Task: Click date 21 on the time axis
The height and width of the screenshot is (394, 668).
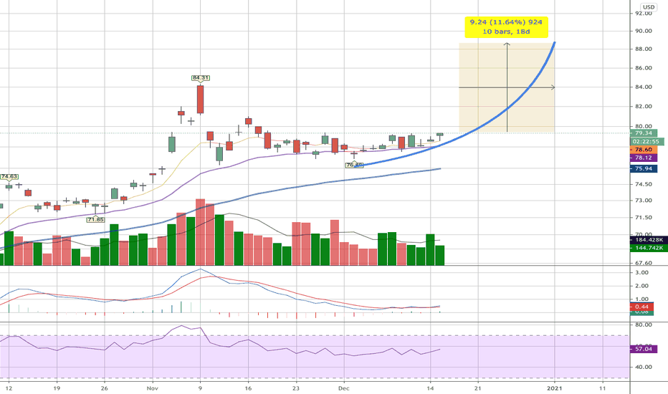Action: tap(478, 388)
